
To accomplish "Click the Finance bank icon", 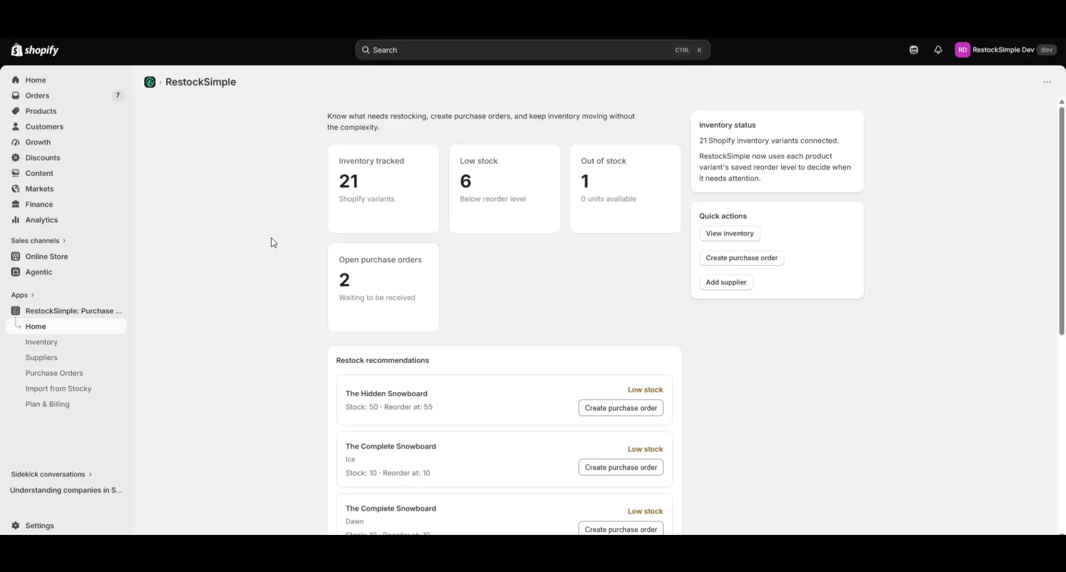I will pyautogui.click(x=15, y=204).
